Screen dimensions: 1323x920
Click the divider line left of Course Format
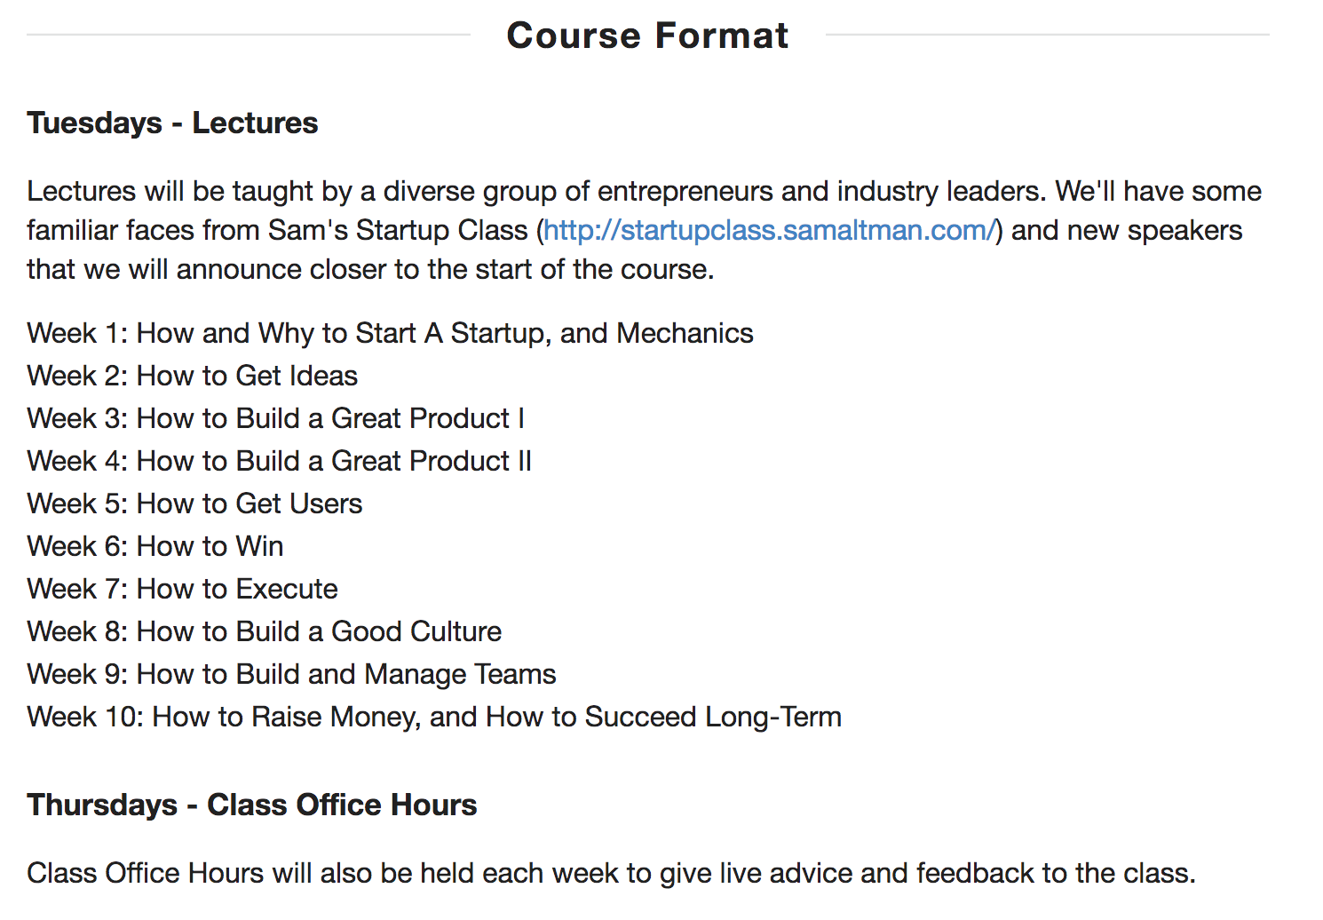tap(249, 36)
